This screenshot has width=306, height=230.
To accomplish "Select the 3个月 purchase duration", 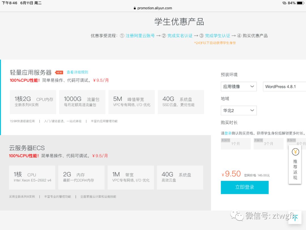I will point(268,144).
